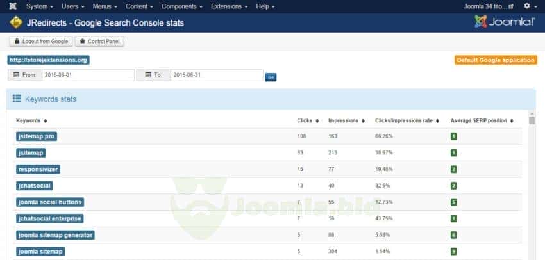Sort the table by Impressions column

click(x=346, y=121)
